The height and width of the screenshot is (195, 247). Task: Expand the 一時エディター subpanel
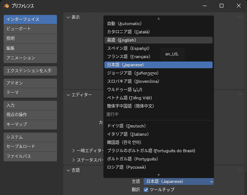click(73, 151)
